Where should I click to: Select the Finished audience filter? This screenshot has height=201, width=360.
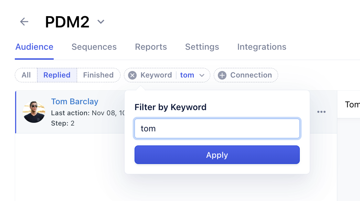click(98, 75)
